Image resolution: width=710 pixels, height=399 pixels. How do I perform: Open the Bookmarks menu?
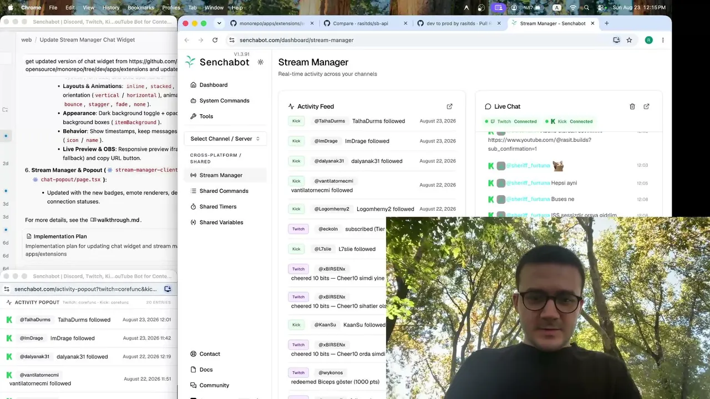(141, 8)
